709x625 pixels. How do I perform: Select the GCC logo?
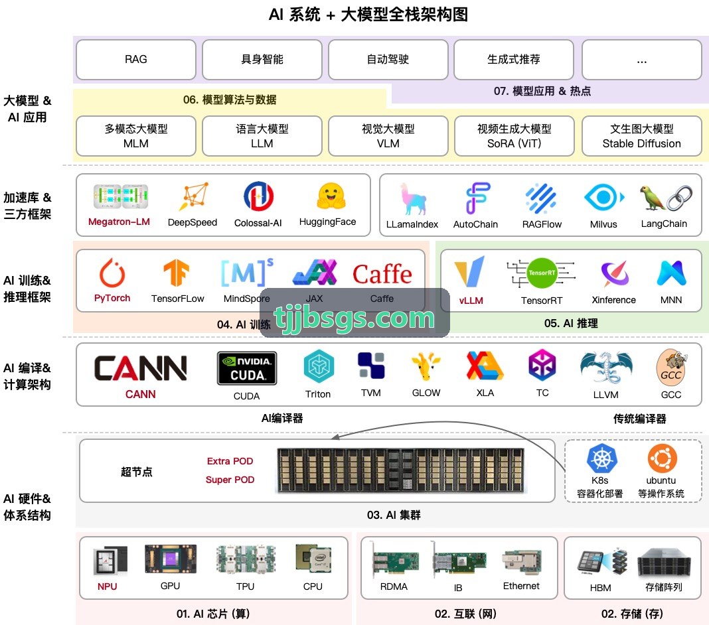tap(671, 368)
